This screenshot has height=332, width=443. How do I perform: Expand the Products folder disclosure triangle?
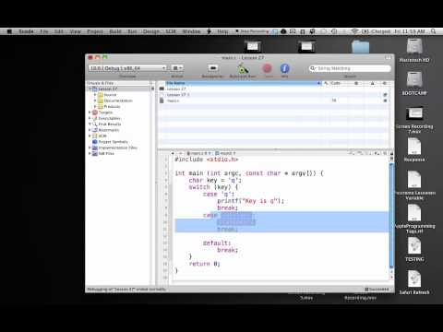(x=95, y=106)
